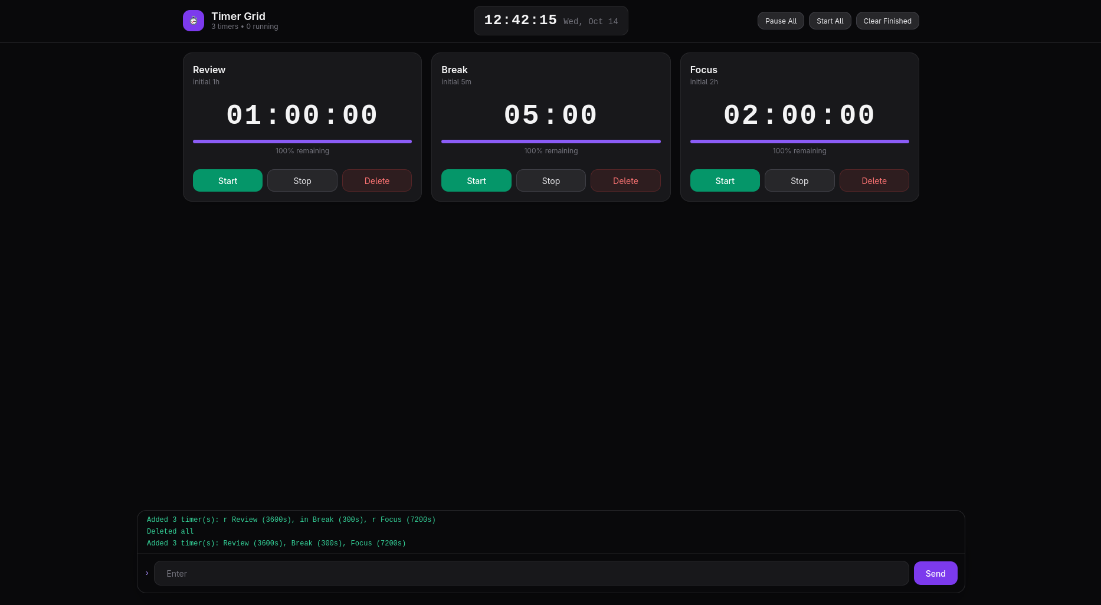
Task: Click the Review timer progress bar
Action: click(302, 142)
